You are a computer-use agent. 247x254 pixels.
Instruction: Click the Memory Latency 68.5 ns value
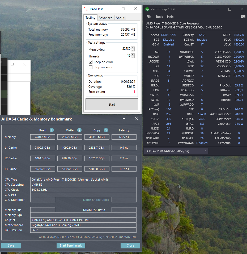click(124, 137)
